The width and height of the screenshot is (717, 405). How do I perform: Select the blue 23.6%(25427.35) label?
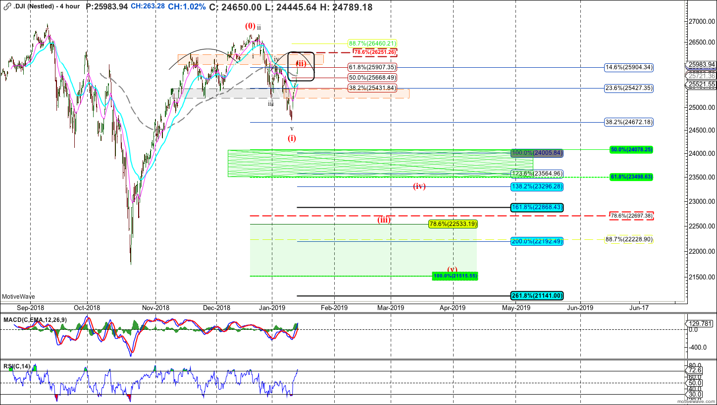(x=629, y=88)
